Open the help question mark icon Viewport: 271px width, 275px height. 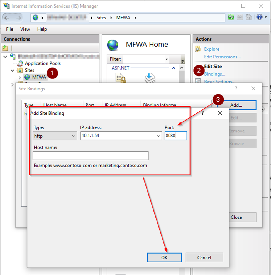[x=259, y=17]
